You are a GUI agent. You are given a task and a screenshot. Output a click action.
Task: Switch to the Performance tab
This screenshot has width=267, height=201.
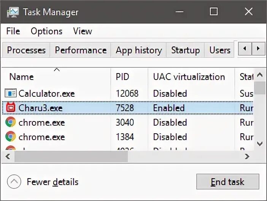[81, 50]
